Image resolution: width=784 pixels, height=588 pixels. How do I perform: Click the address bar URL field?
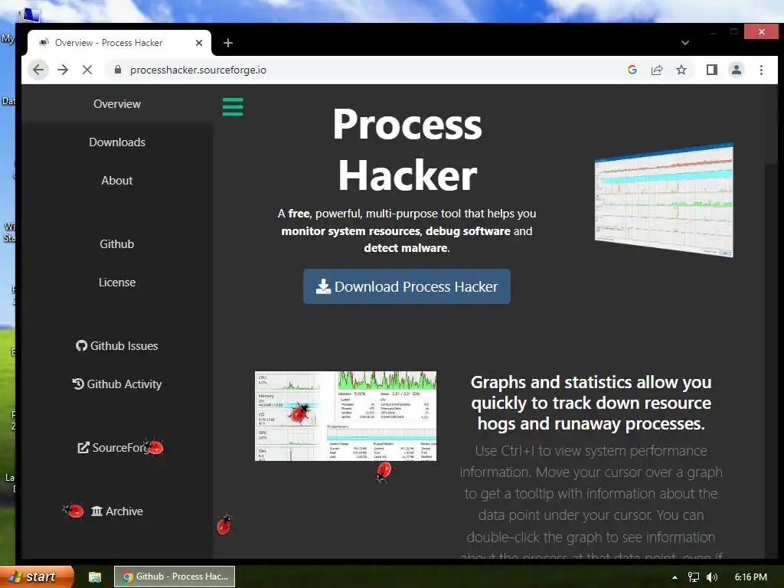[x=365, y=70]
